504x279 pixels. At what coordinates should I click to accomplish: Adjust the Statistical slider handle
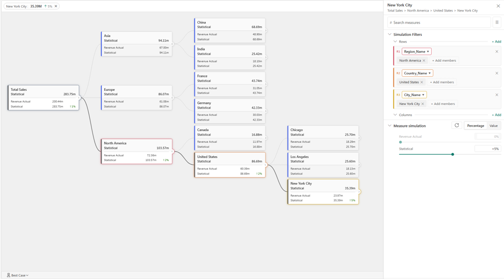pyautogui.click(x=453, y=154)
